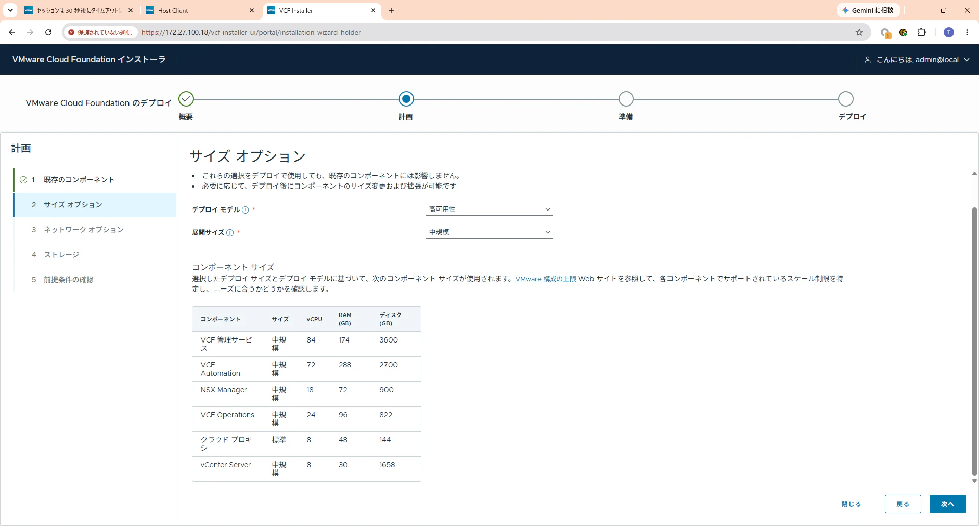
Task: Click the デプロイ step circle
Action: [845, 99]
